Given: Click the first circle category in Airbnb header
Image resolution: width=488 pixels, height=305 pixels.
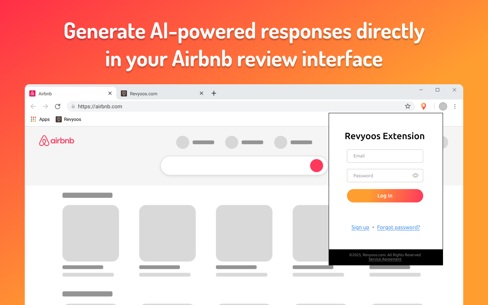Looking at the screenshot, I should 183,142.
